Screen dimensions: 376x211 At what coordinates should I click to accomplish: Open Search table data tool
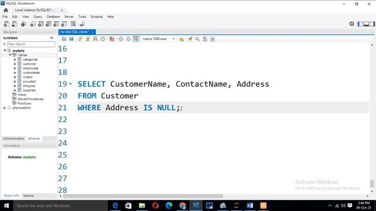pos(73,24)
